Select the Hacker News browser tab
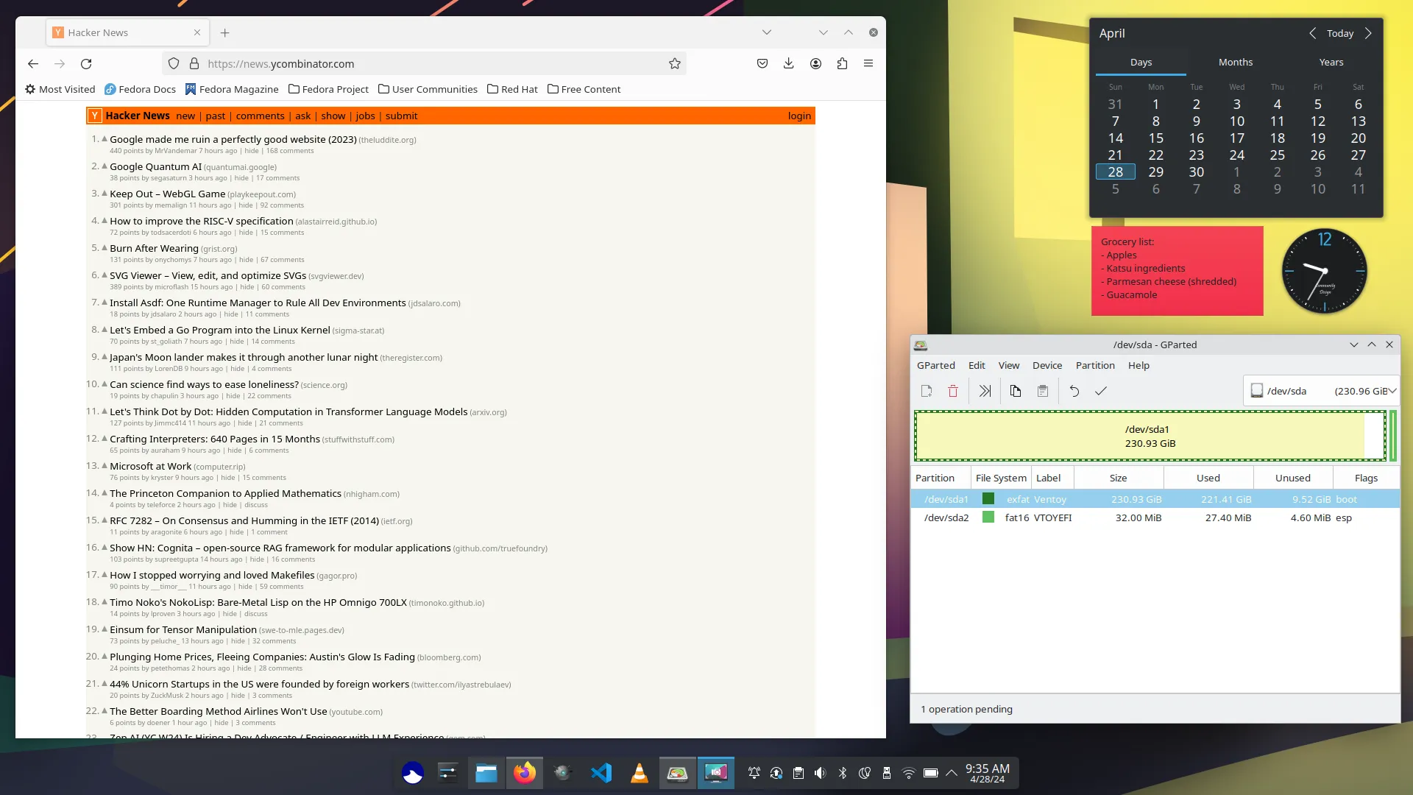 pos(127,33)
